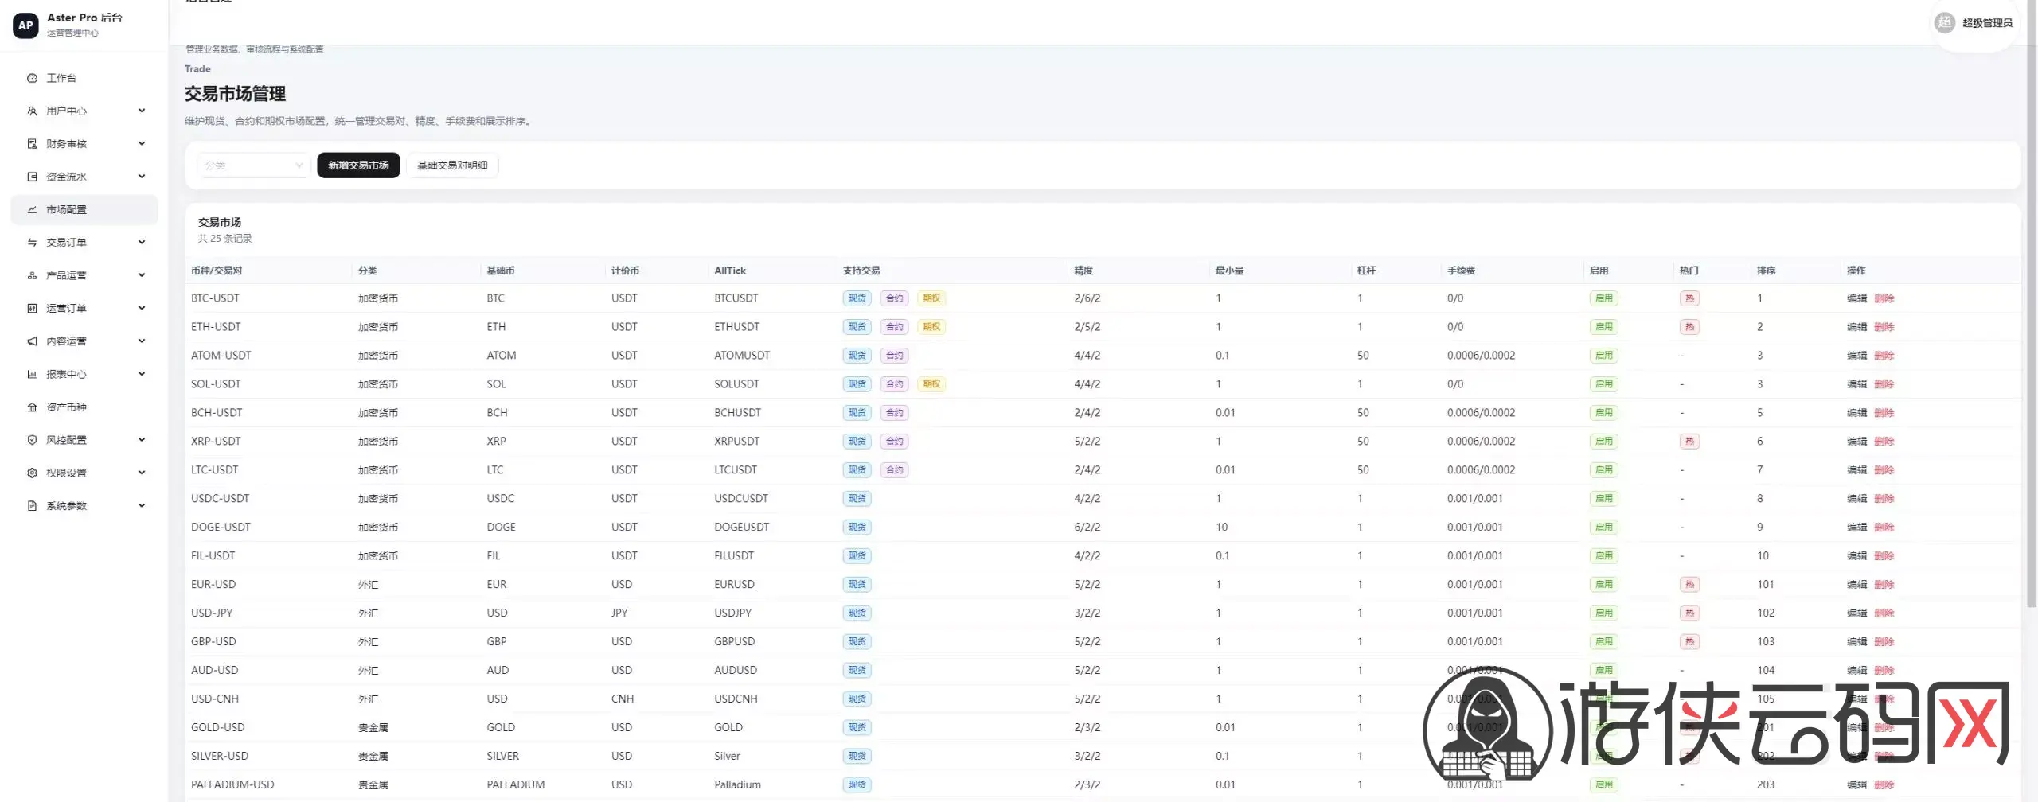The height and width of the screenshot is (802, 2038).
Task: Toggle the 启用 tag for DOGE-USDT
Action: tap(1603, 528)
